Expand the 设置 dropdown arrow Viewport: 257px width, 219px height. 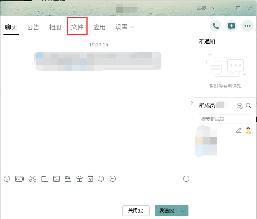click(132, 27)
